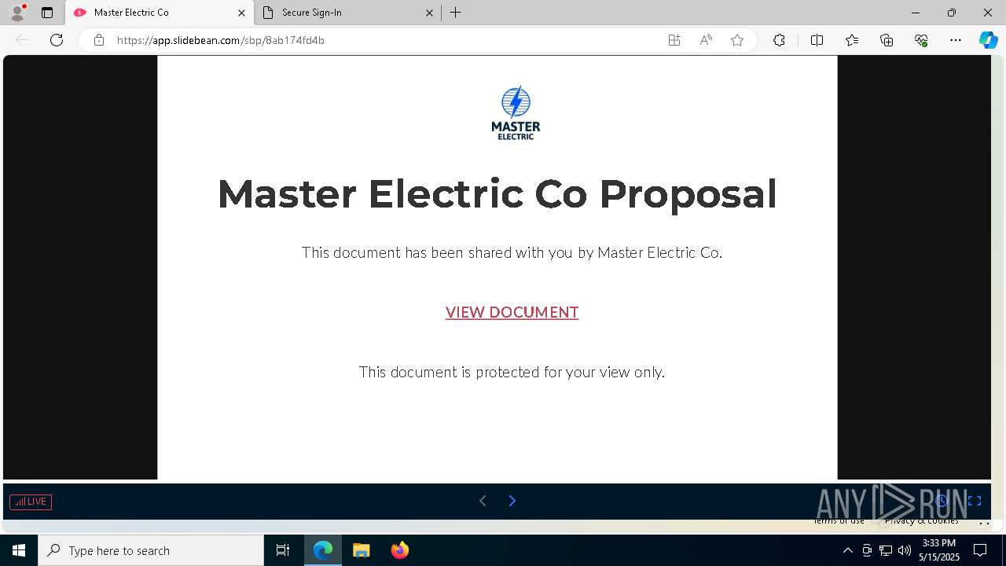
Task: Click the Privacy & cookies link
Action: 921,520
